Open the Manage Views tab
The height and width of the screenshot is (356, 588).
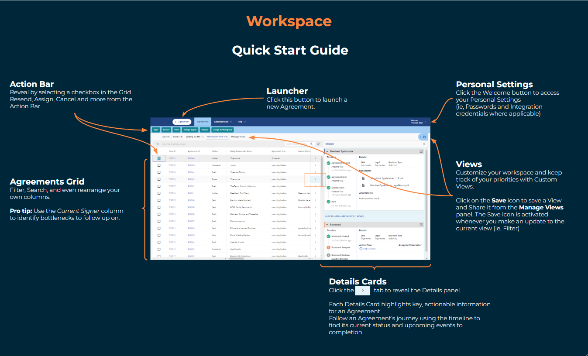238,137
